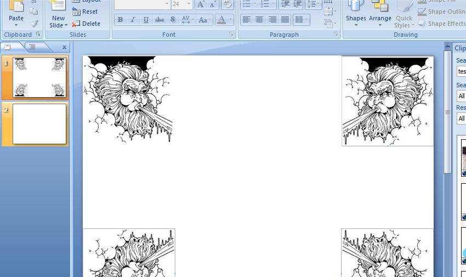Open the Clipboard group dialog launcher
Image resolution: width=466 pixels, height=277 pixels.
[x=38, y=34]
